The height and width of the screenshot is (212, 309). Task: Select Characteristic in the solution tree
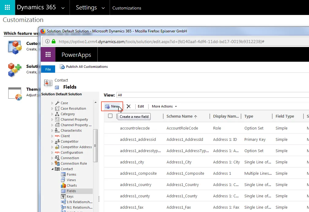pyautogui.click(x=71, y=130)
